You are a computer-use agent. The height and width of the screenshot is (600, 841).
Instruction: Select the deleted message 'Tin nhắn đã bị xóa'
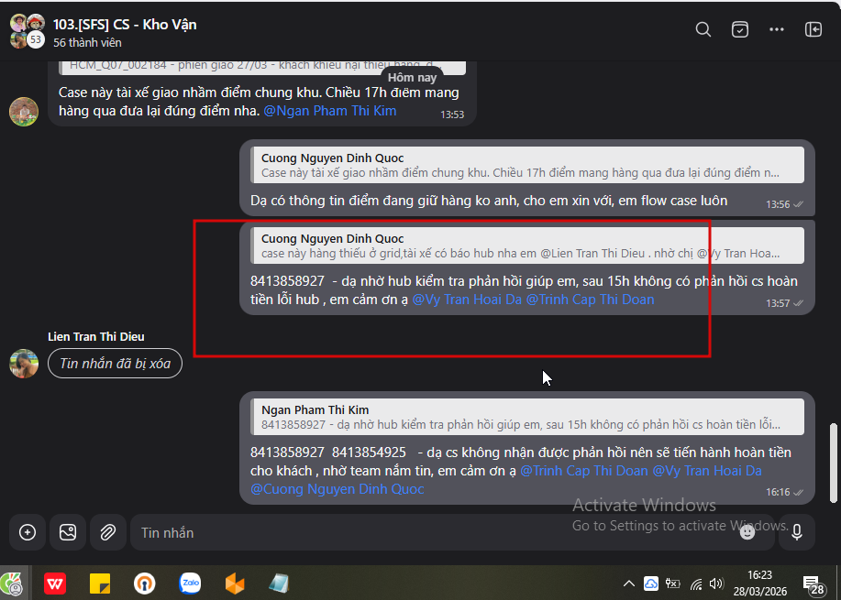115,364
